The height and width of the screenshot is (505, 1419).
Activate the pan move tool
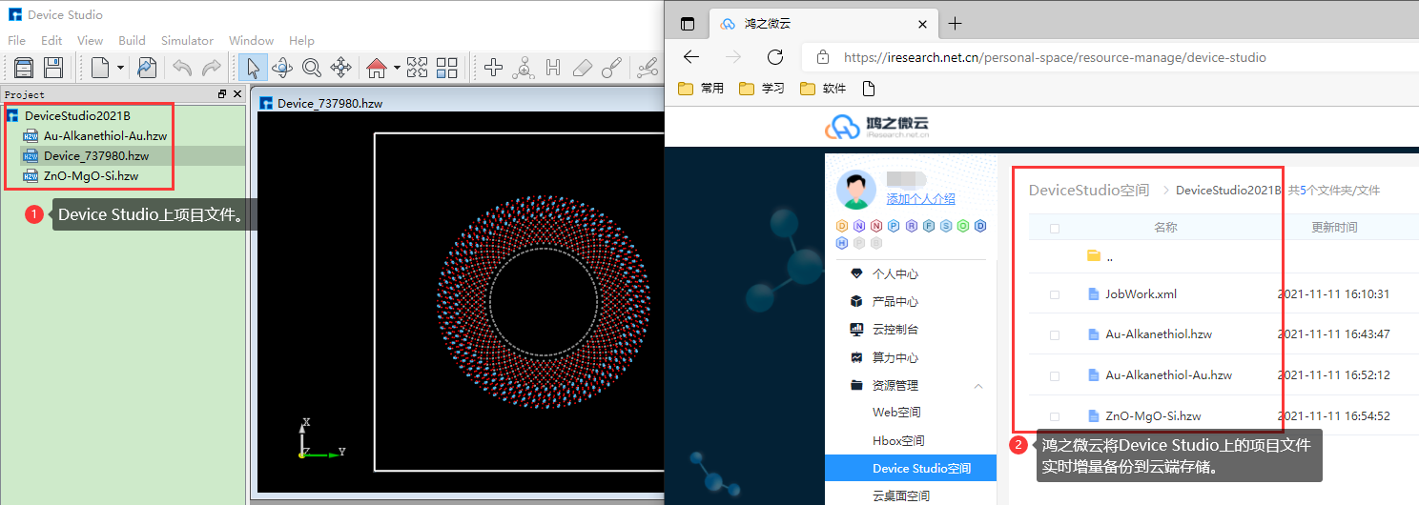point(340,67)
